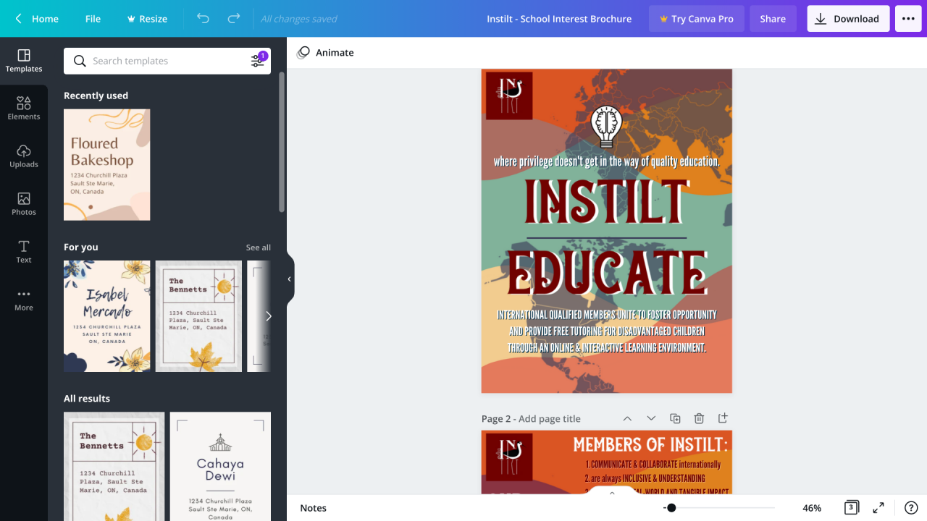Click the Search templates field

coord(167,61)
